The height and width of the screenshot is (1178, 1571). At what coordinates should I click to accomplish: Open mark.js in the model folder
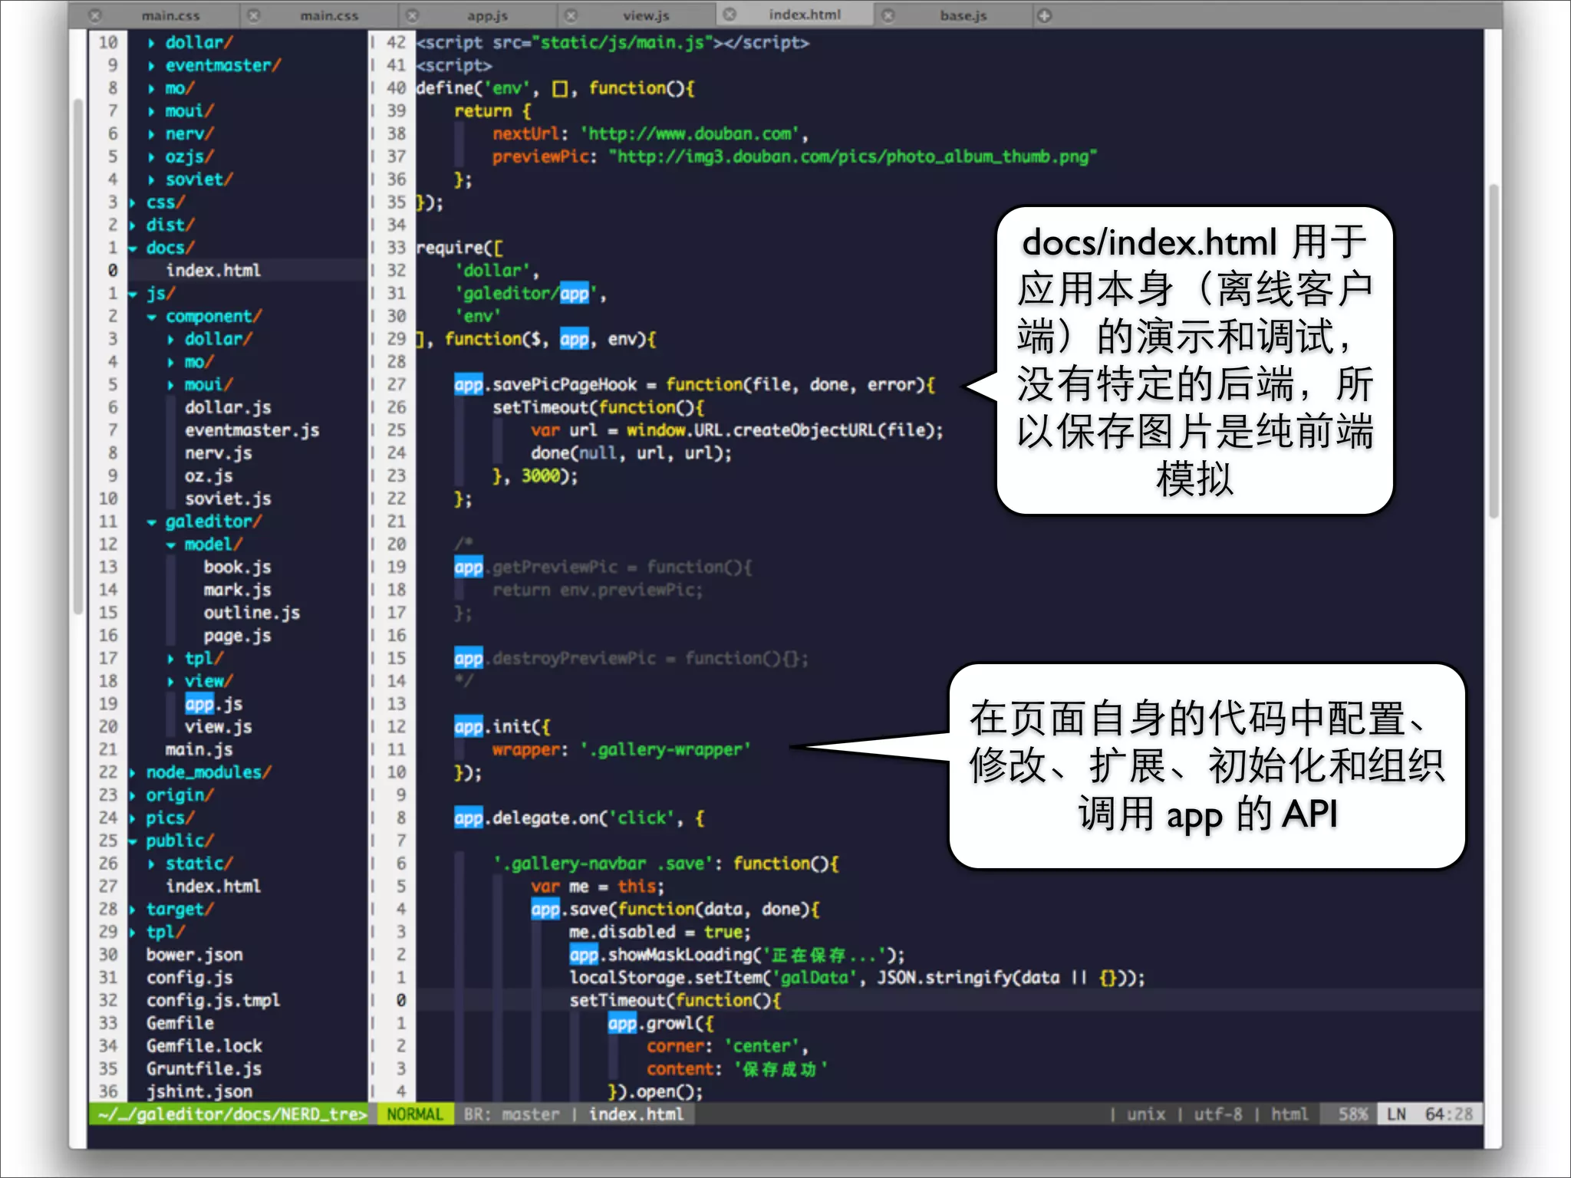[237, 591]
